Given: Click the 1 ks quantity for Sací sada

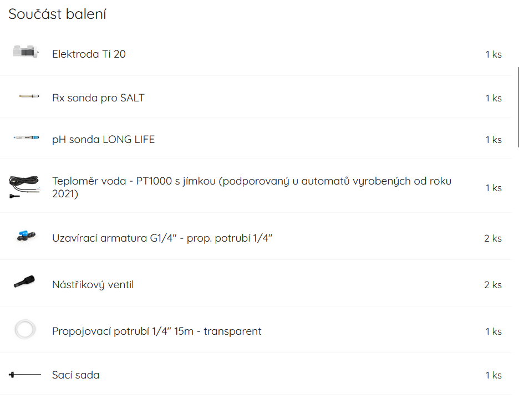Looking at the screenshot, I should 493,375.
